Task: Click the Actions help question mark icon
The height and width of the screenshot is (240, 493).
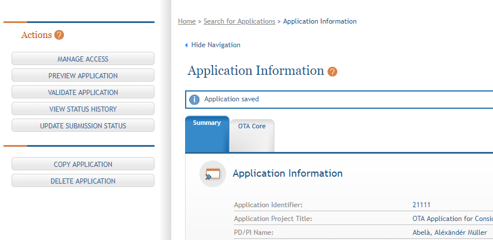Action: pos(59,35)
